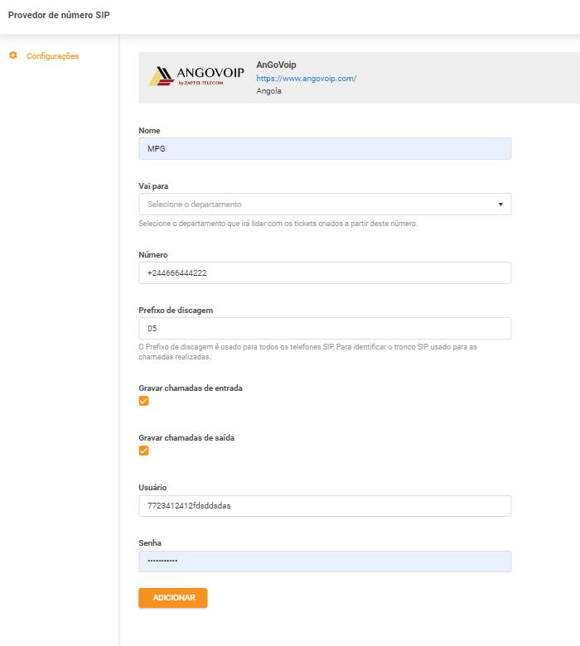The height and width of the screenshot is (646, 580).
Task: Click the Prefixo de discagem input
Action: pos(324,328)
